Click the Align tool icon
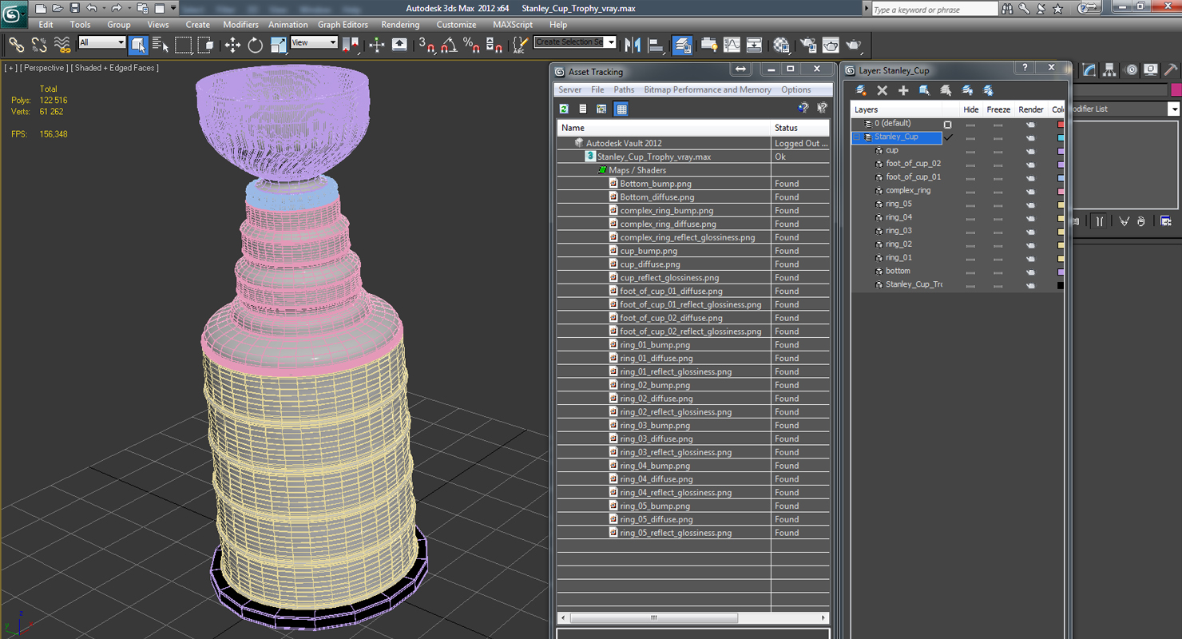Screen dimensions: 1182x639 [x=656, y=45]
